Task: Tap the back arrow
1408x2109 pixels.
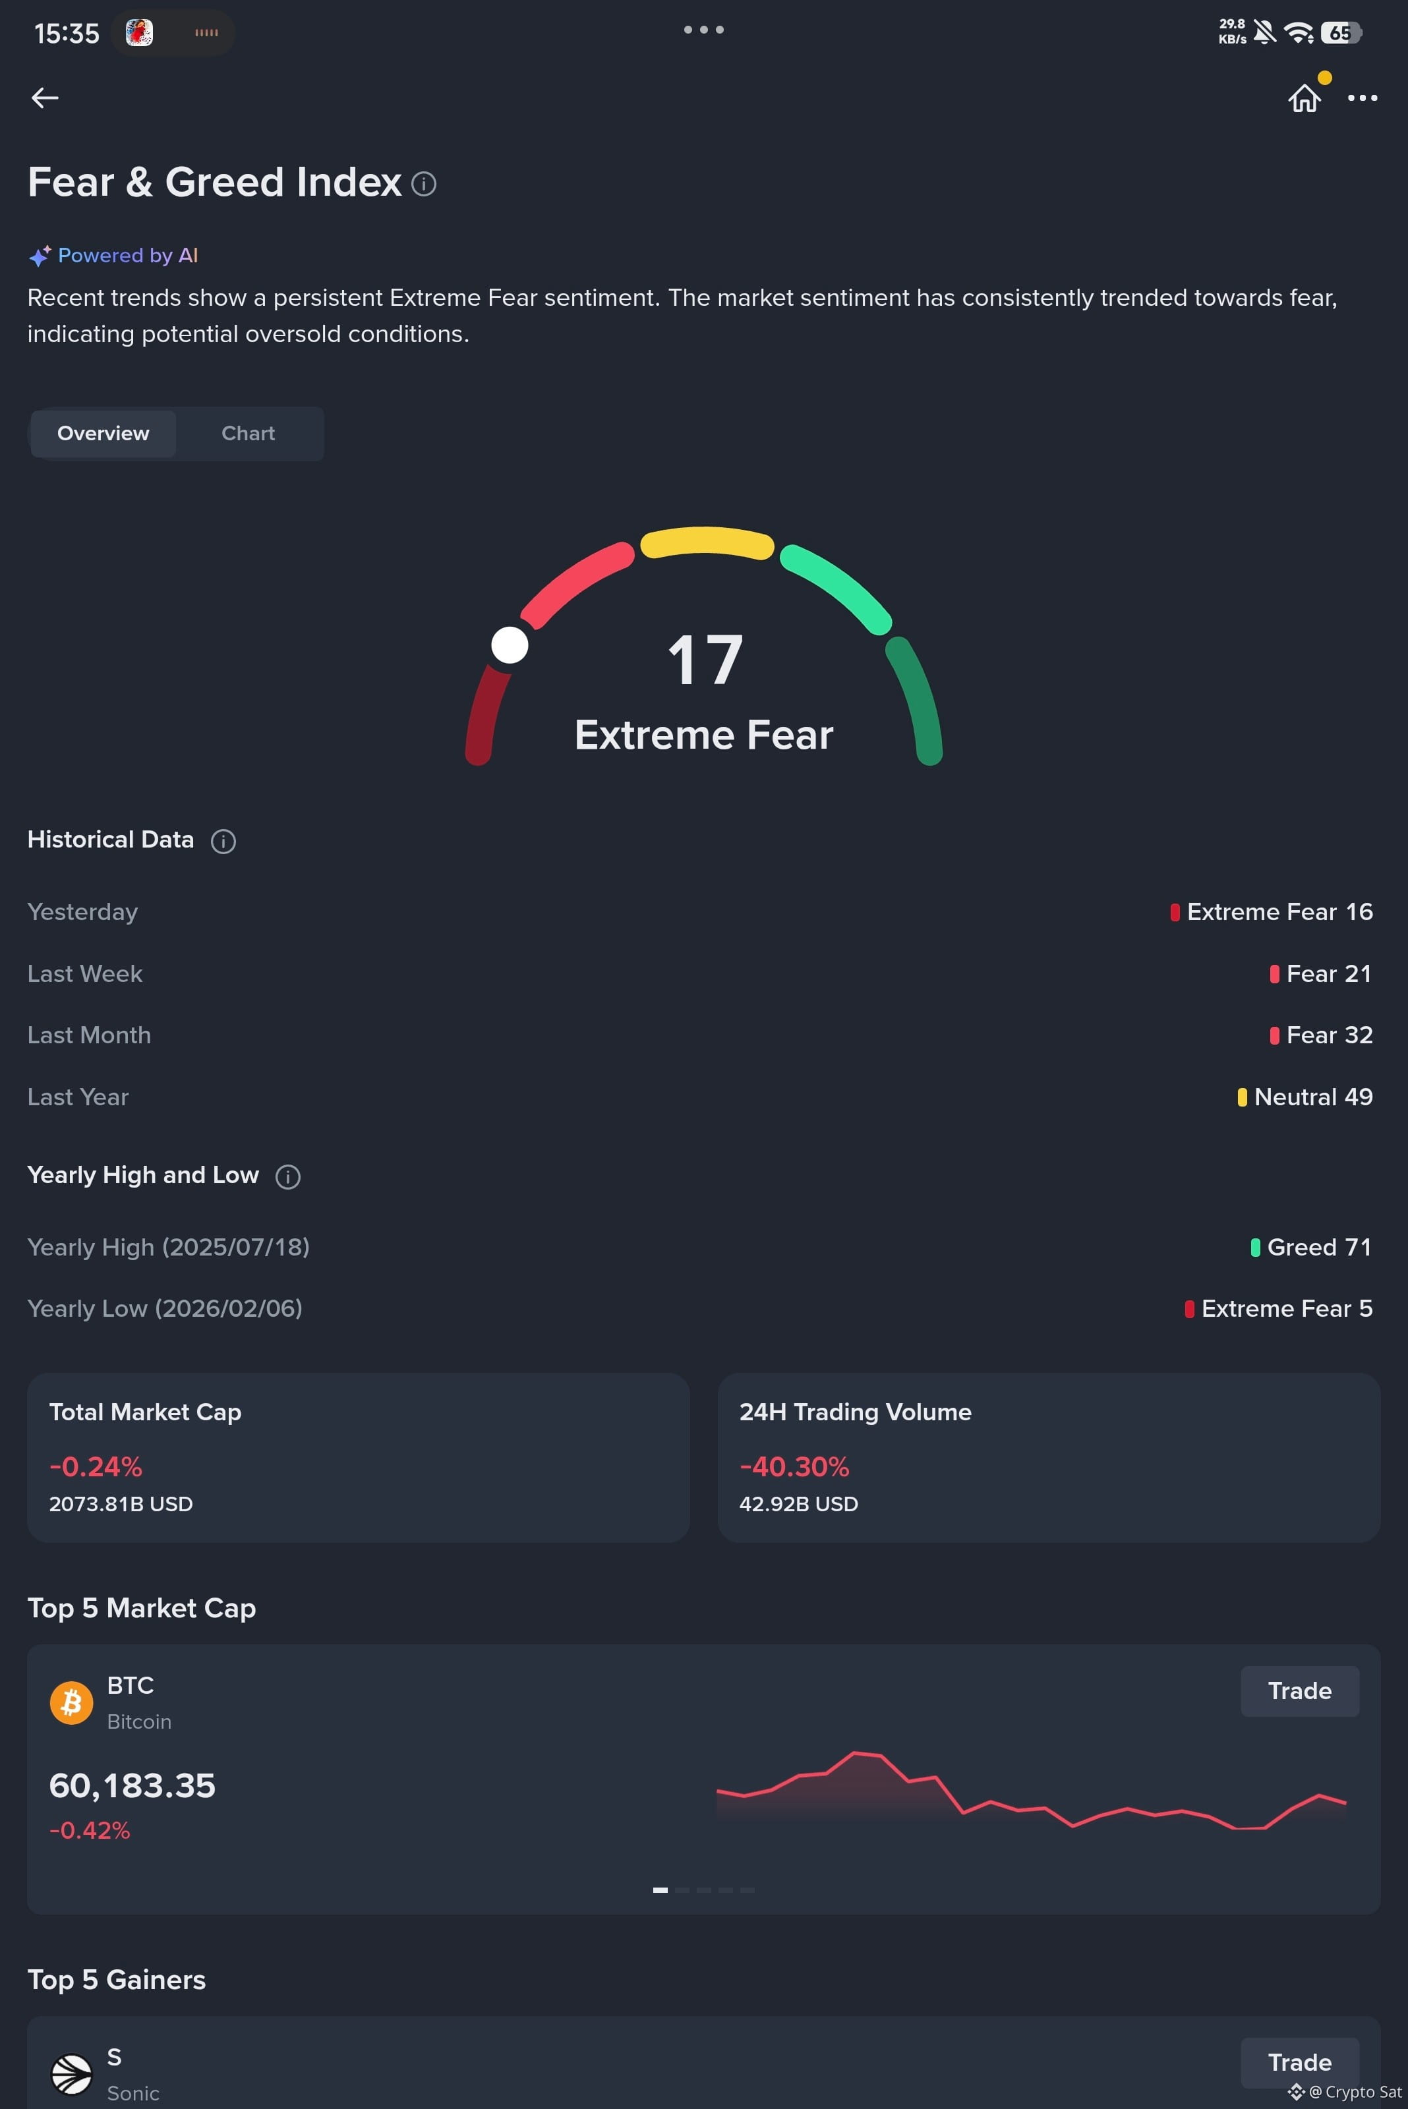Action: click(x=45, y=98)
